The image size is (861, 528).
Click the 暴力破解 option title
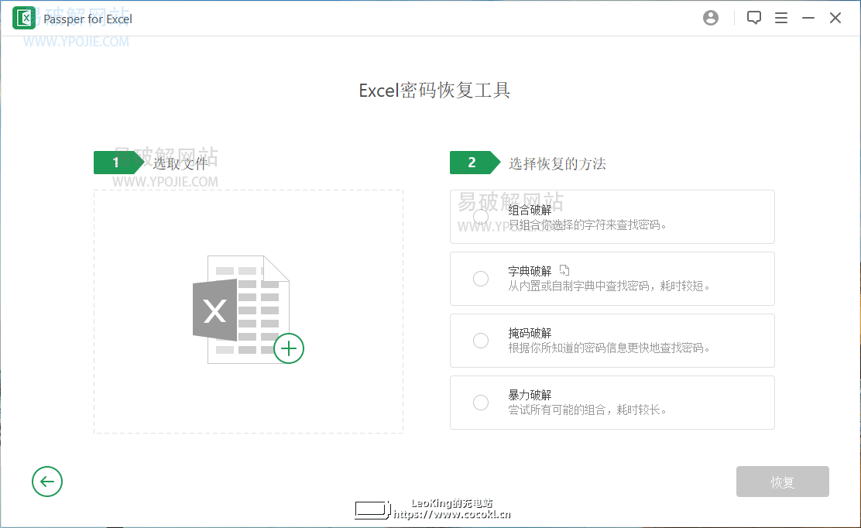click(530, 395)
